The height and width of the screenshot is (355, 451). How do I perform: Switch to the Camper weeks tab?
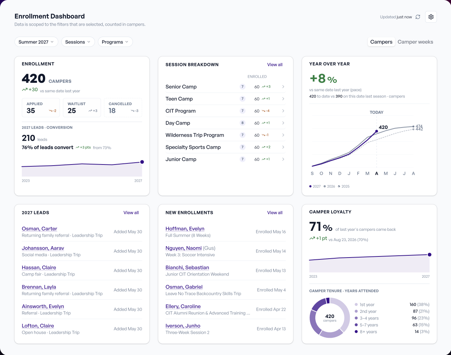415,42
